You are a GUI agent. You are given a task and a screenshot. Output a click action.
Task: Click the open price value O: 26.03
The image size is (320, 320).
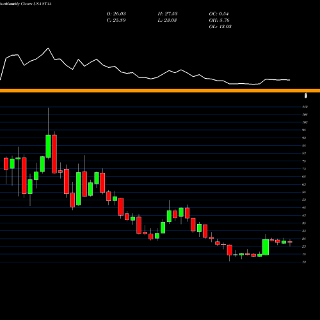(x=116, y=14)
